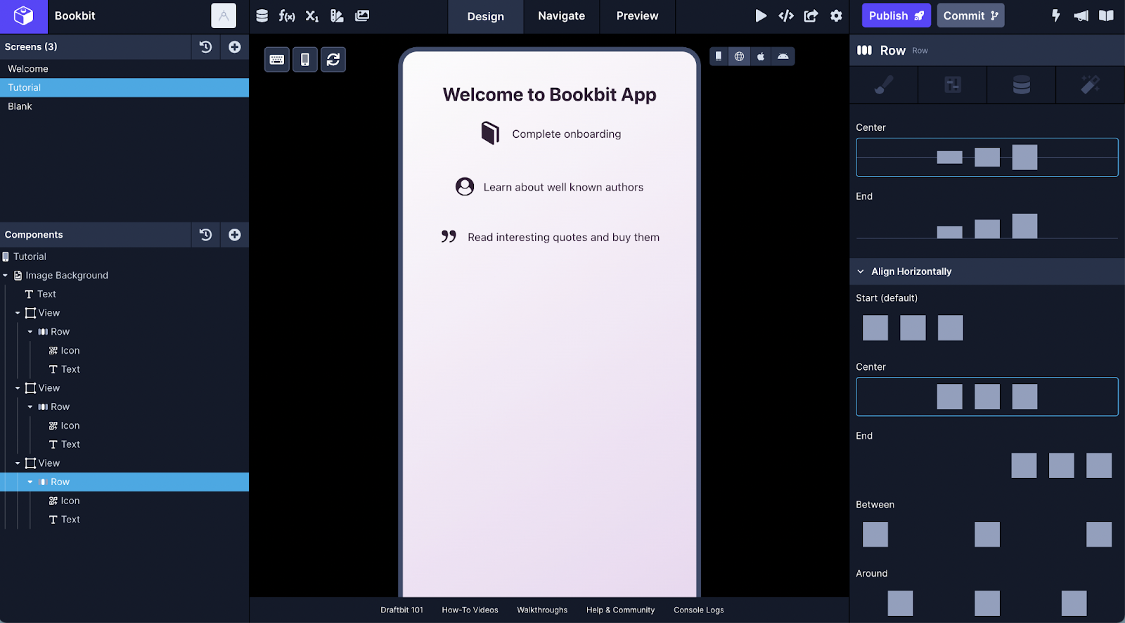1125x623 pixels.
Task: Click the play preview icon
Action: click(x=761, y=15)
